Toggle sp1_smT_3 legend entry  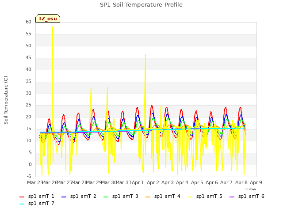tap(121, 196)
